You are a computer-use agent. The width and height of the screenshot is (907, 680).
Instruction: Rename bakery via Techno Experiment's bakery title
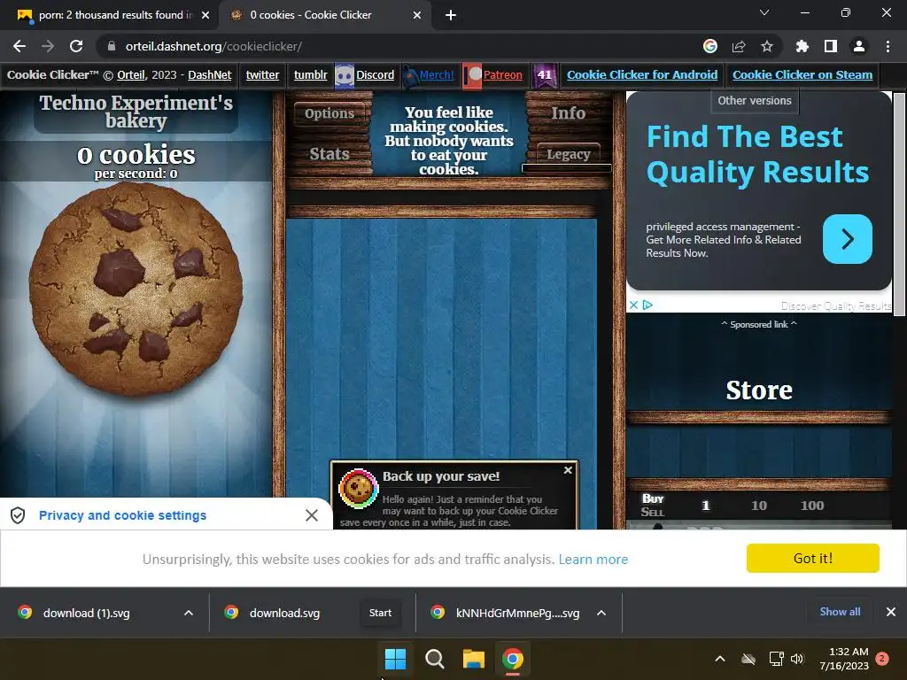[x=136, y=112]
